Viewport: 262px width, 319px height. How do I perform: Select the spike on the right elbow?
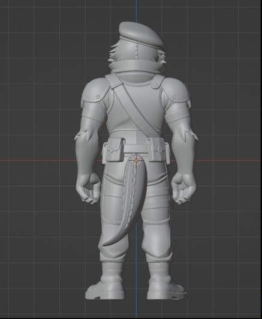point(190,135)
